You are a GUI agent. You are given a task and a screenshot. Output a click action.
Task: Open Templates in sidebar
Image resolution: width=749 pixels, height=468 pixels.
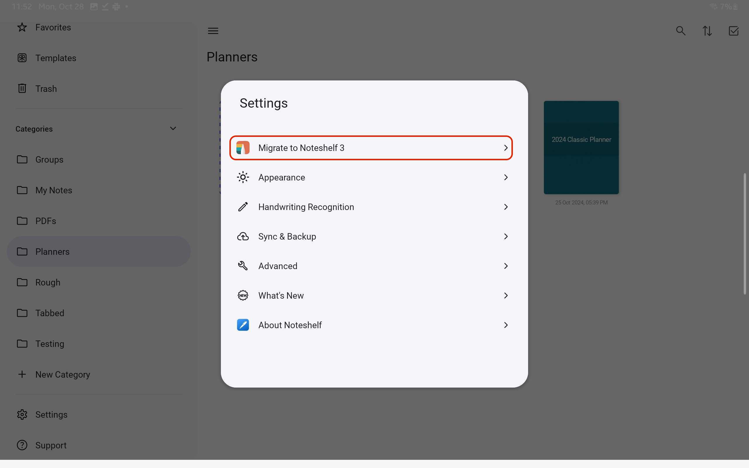(98, 58)
